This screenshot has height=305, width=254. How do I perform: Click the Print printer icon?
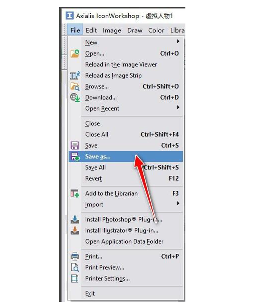75,256
